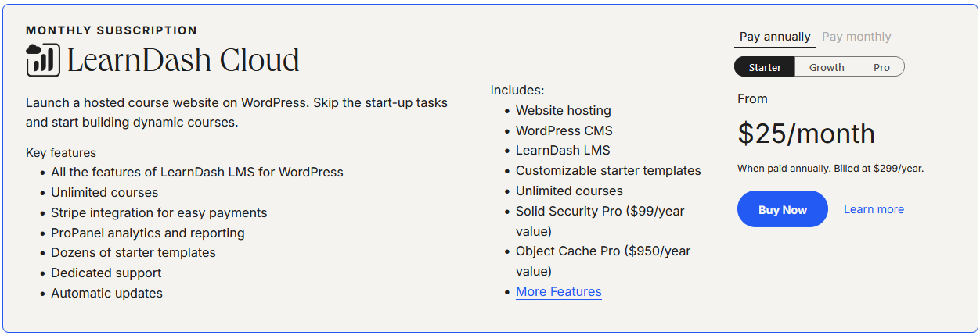Pick the Pro plan option

click(x=882, y=67)
